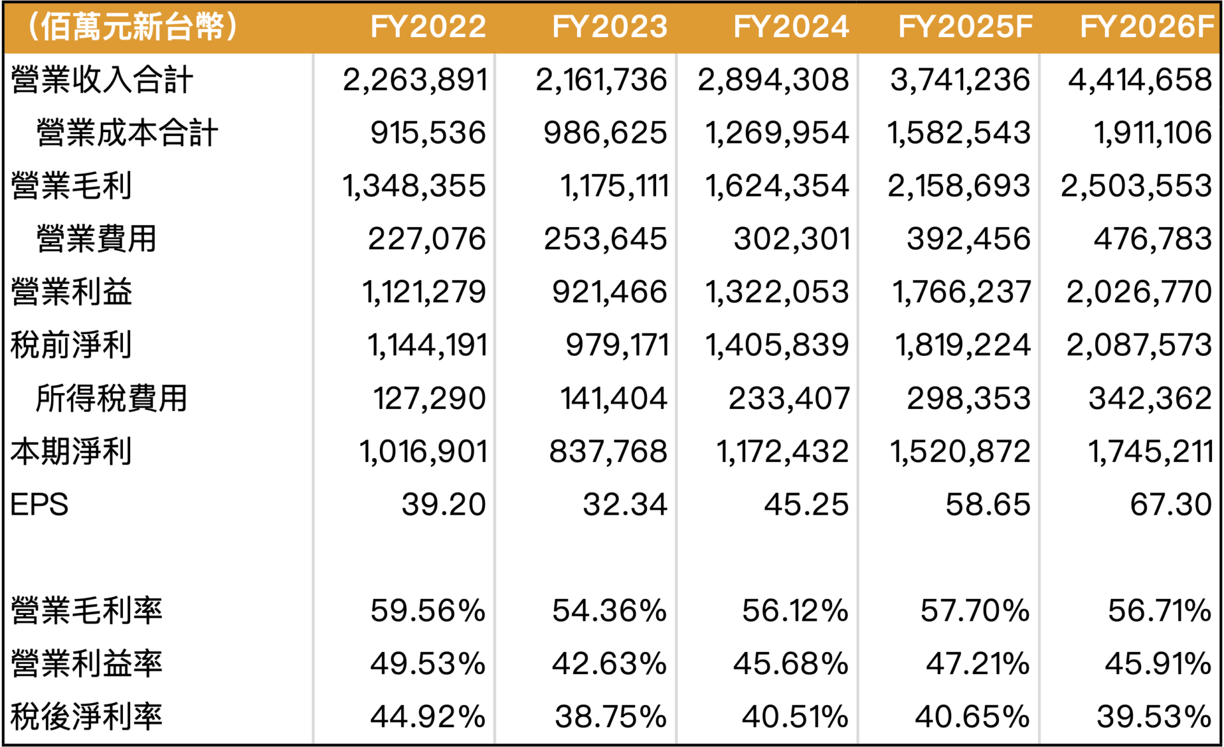Select the FY2024 column header
The height and width of the screenshot is (747, 1224).
pyautogui.click(x=791, y=27)
